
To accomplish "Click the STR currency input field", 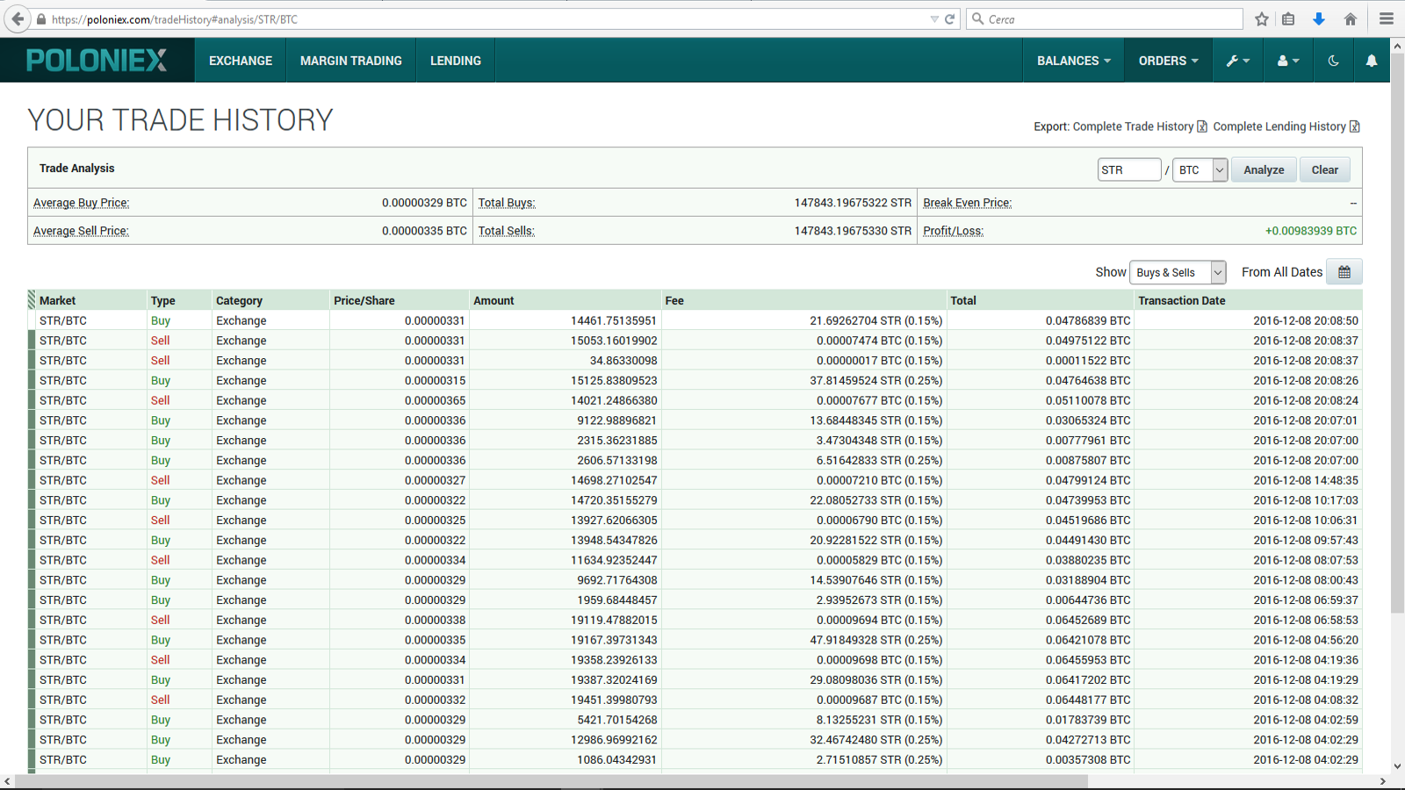I will [1129, 169].
